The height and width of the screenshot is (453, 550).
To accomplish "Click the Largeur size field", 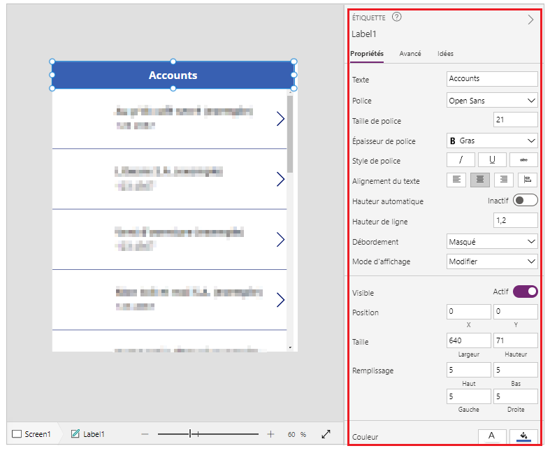I will click(469, 340).
